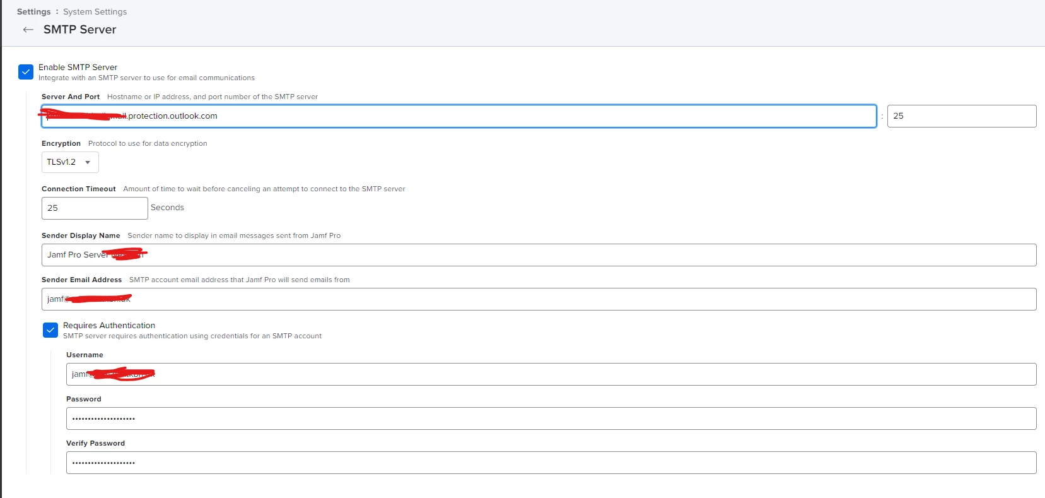Select the Verify Password label

[x=95, y=443]
